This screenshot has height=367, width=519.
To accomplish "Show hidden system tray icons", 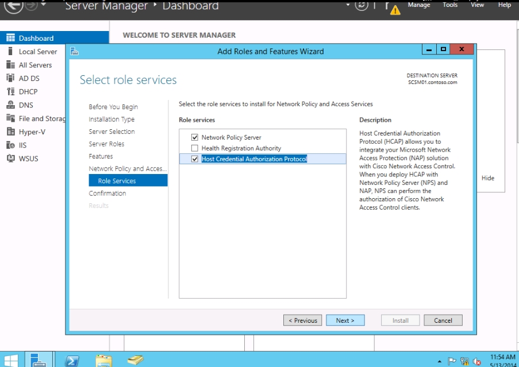I will (x=440, y=362).
